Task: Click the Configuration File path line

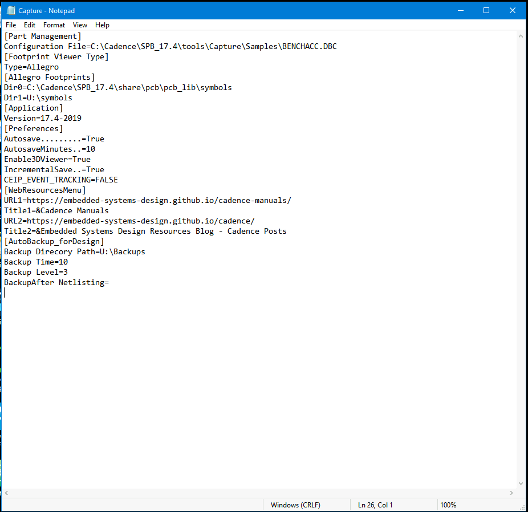Action: [170, 46]
